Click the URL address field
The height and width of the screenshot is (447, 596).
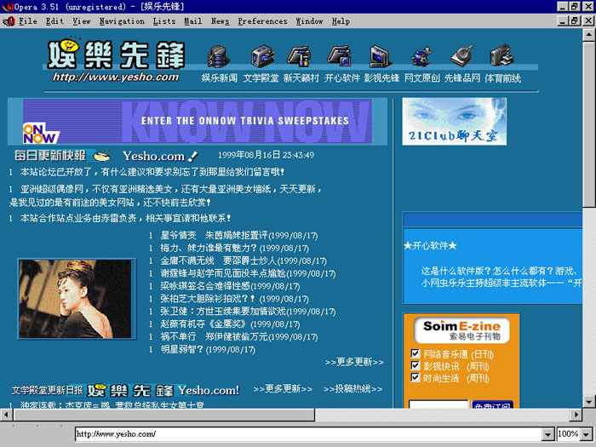tap(308, 434)
